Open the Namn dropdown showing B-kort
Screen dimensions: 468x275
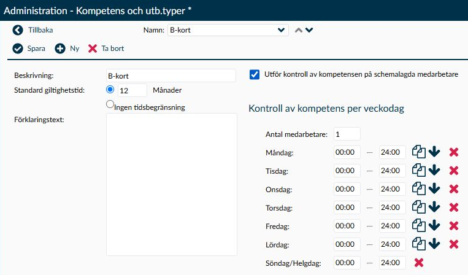(x=228, y=30)
